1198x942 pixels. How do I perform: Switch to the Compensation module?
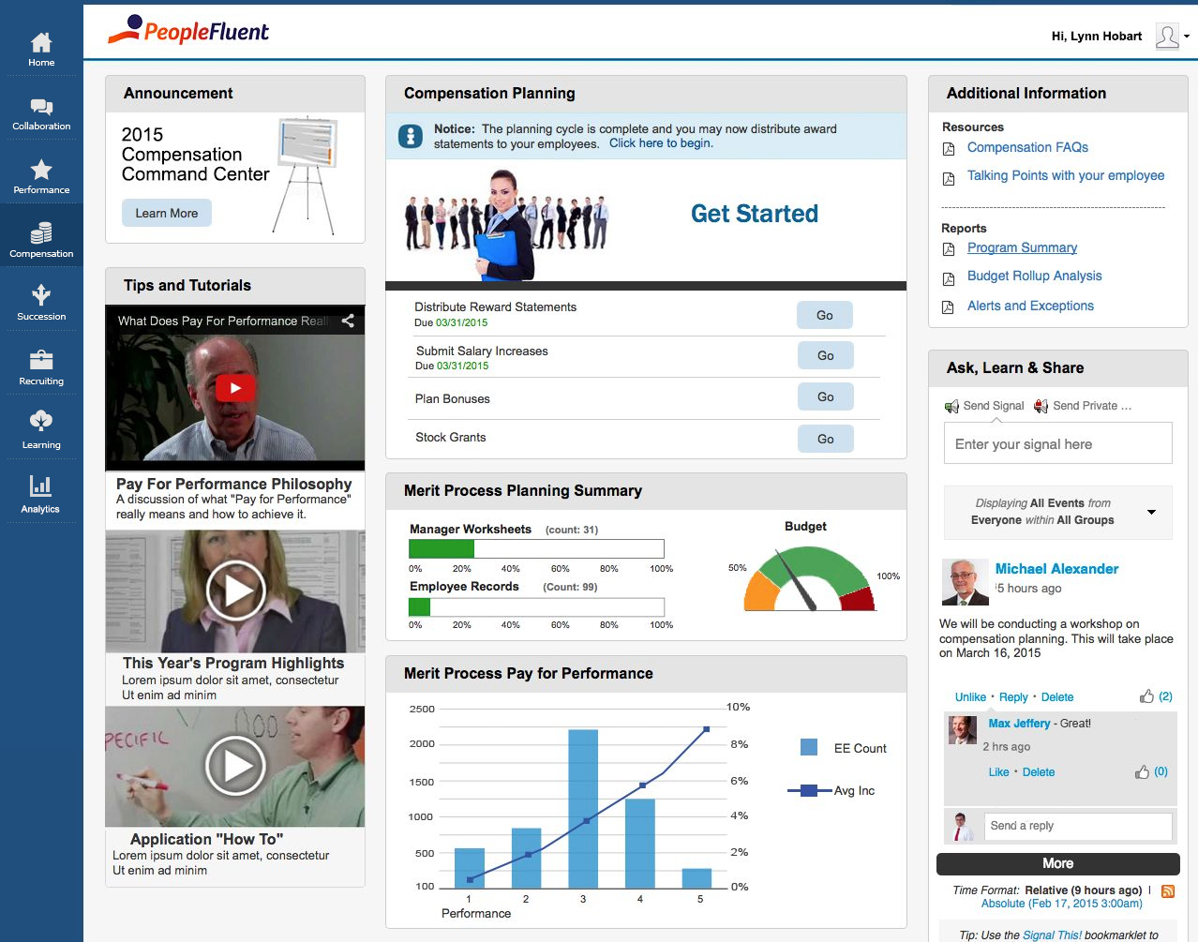41,235
